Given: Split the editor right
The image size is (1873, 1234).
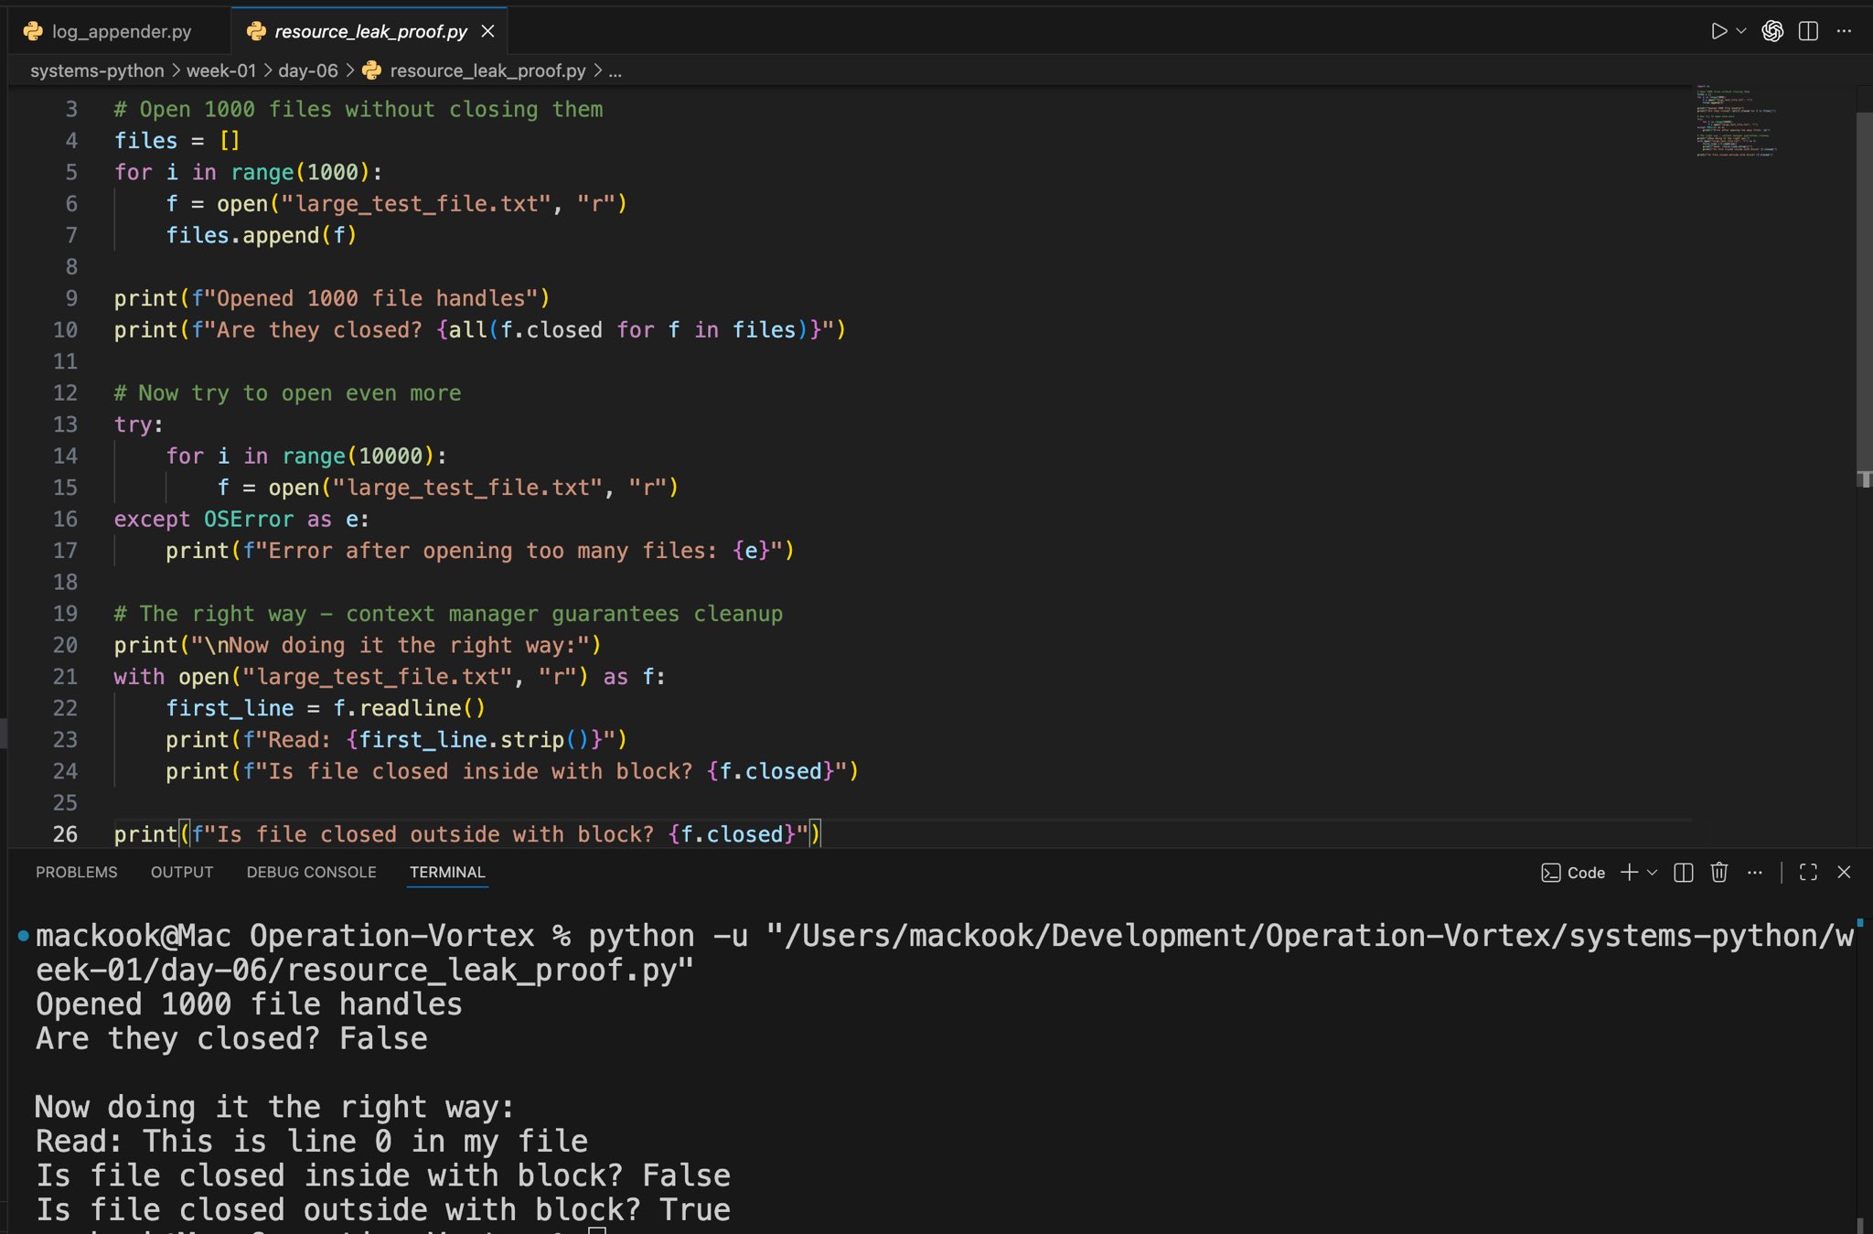Looking at the screenshot, I should pyautogui.click(x=1808, y=31).
